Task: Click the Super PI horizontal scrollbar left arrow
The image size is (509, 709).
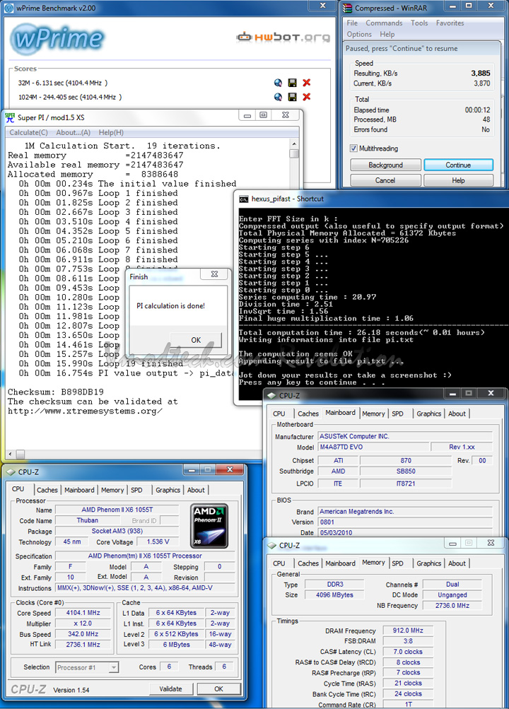Action: tap(11, 454)
